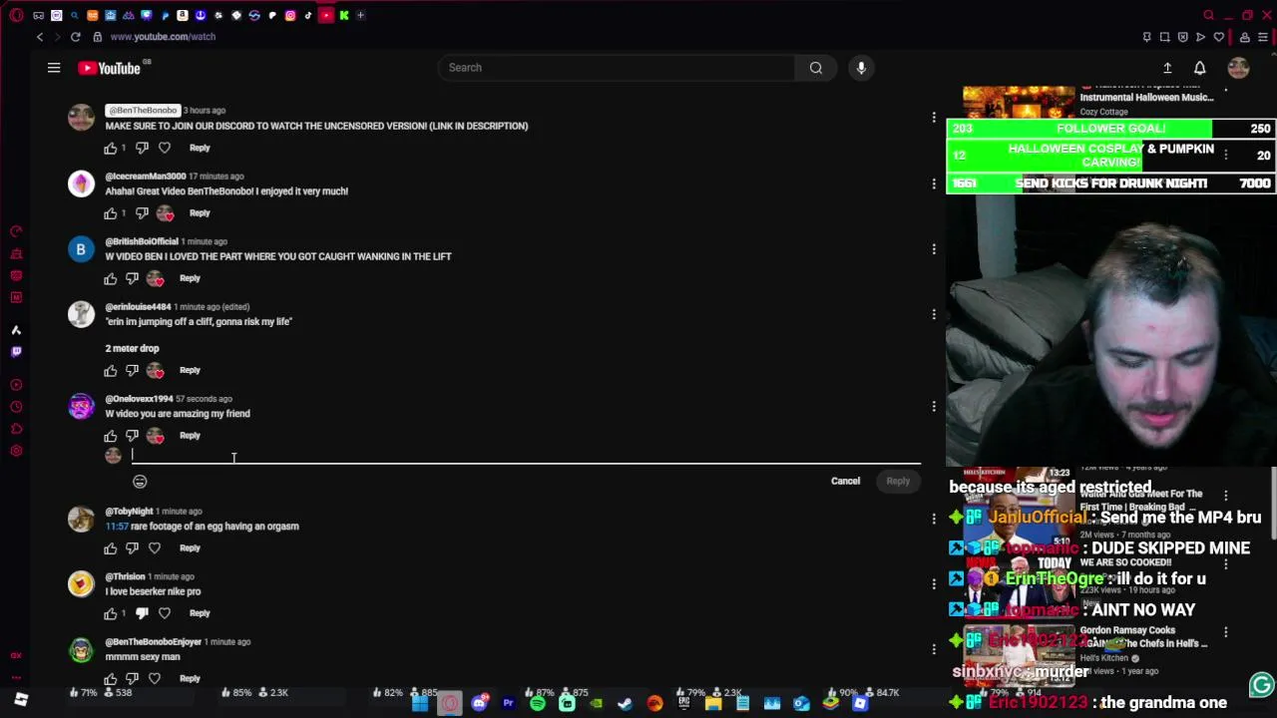Start voice search with the microphone icon
1277x718 pixels.
pyautogui.click(x=861, y=68)
